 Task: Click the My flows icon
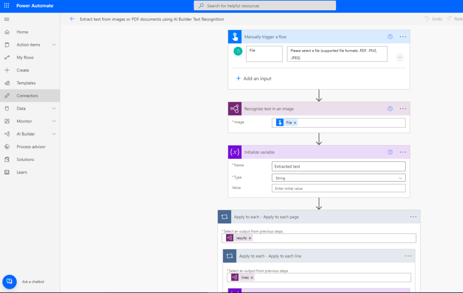7,57
